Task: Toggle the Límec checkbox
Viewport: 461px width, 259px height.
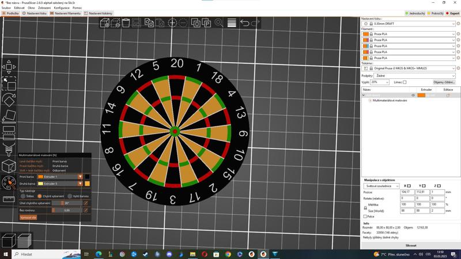Action: click(405, 82)
